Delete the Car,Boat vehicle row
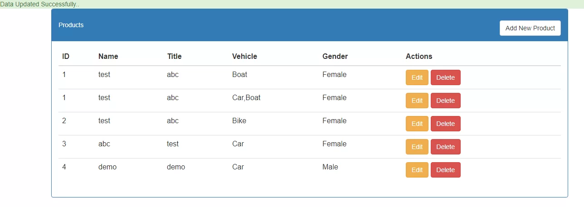This screenshot has height=207, width=584. tap(445, 101)
